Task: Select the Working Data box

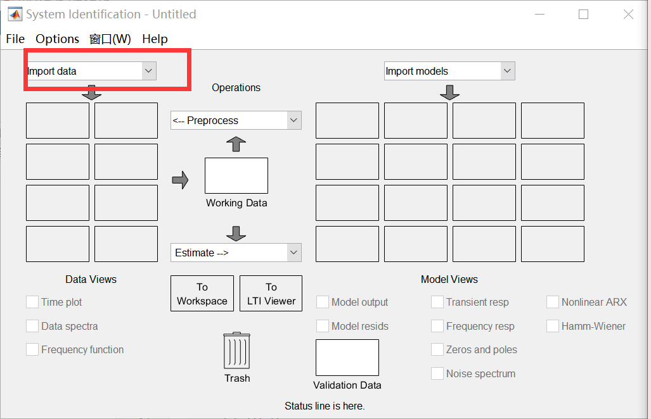Action: (236, 175)
